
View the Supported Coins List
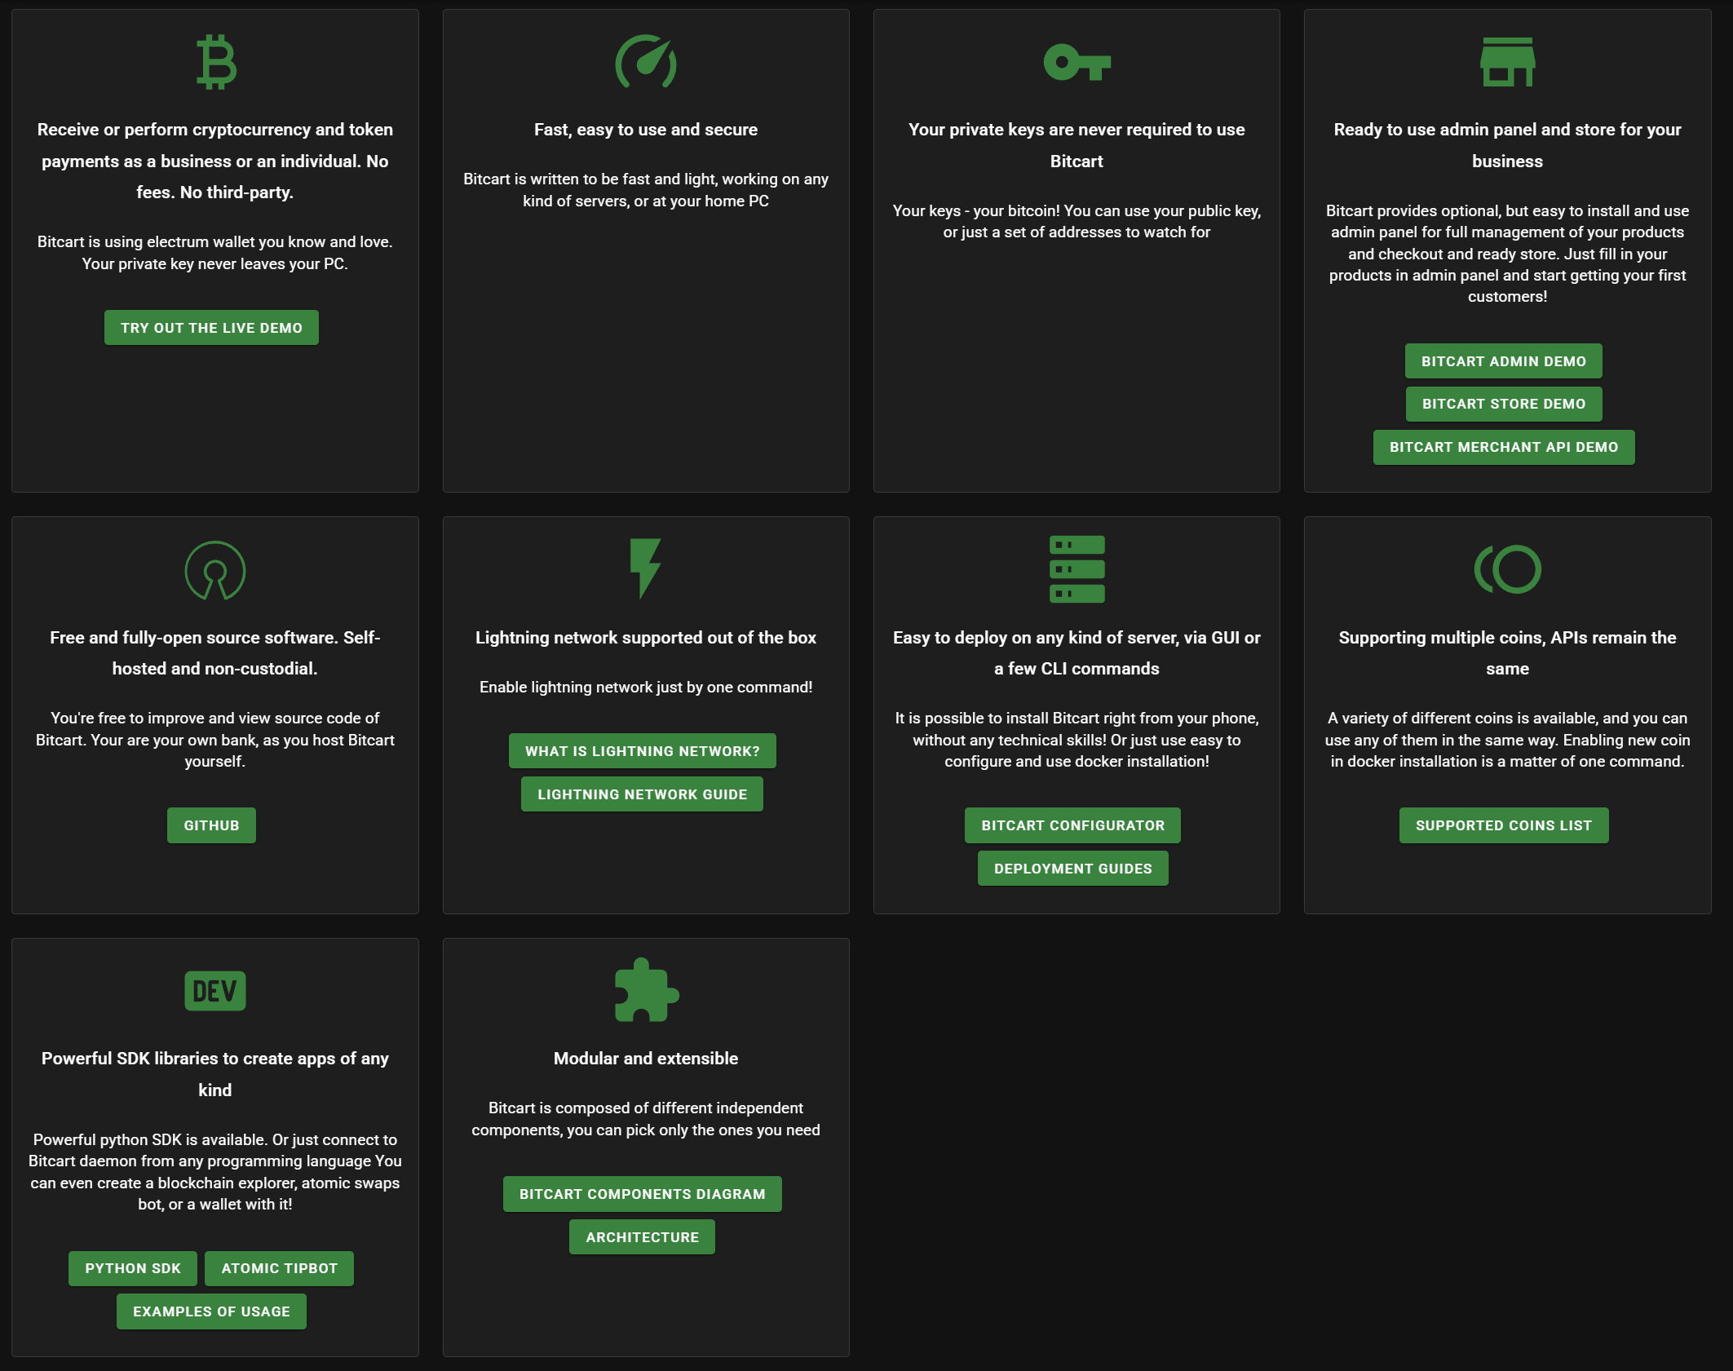pyautogui.click(x=1503, y=825)
